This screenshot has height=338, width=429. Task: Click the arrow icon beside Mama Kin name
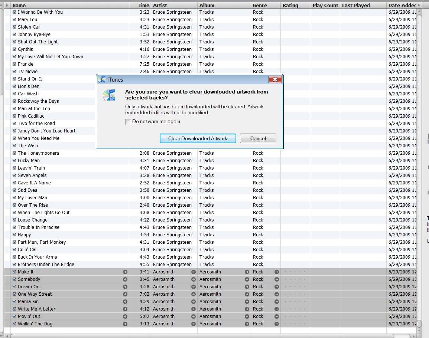125,302
